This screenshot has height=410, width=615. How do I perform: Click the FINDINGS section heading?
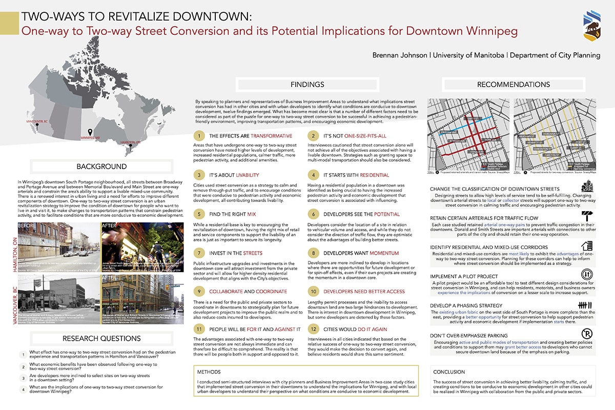point(307,85)
